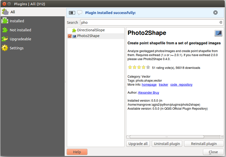Click the Uninstall plugin button
The height and width of the screenshot is (157, 226).
click(167, 144)
